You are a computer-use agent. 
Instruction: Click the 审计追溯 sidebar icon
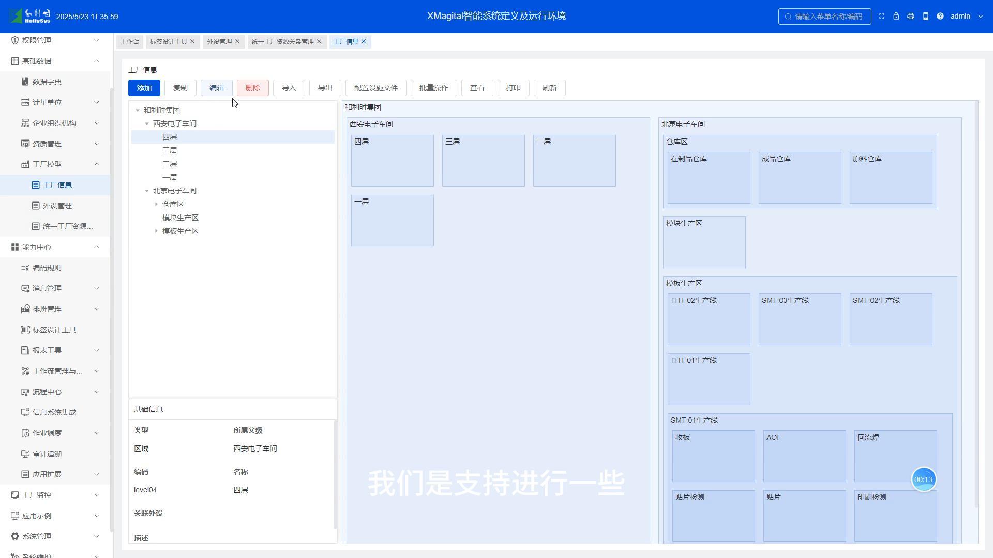click(x=25, y=454)
